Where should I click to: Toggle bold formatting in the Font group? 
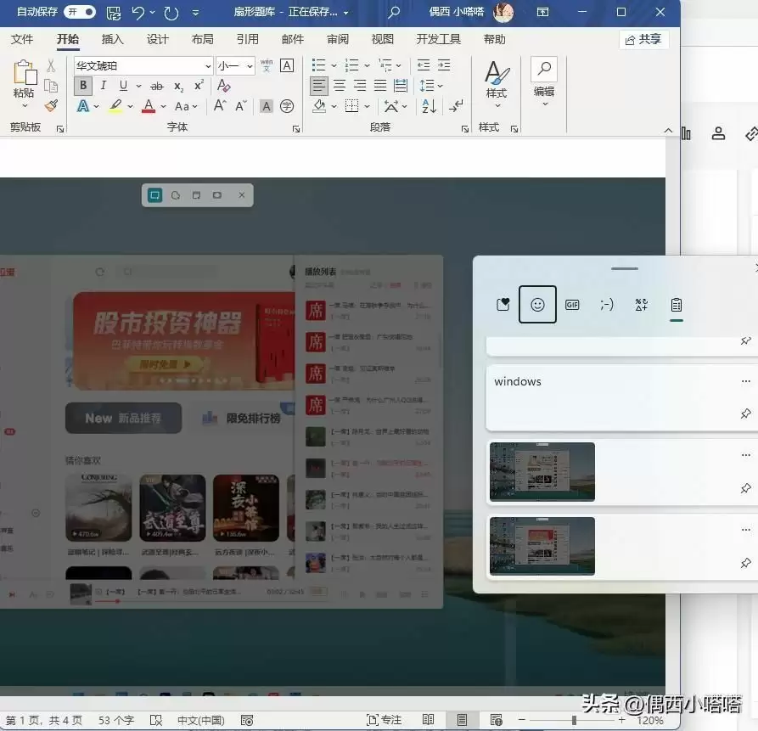pos(82,86)
